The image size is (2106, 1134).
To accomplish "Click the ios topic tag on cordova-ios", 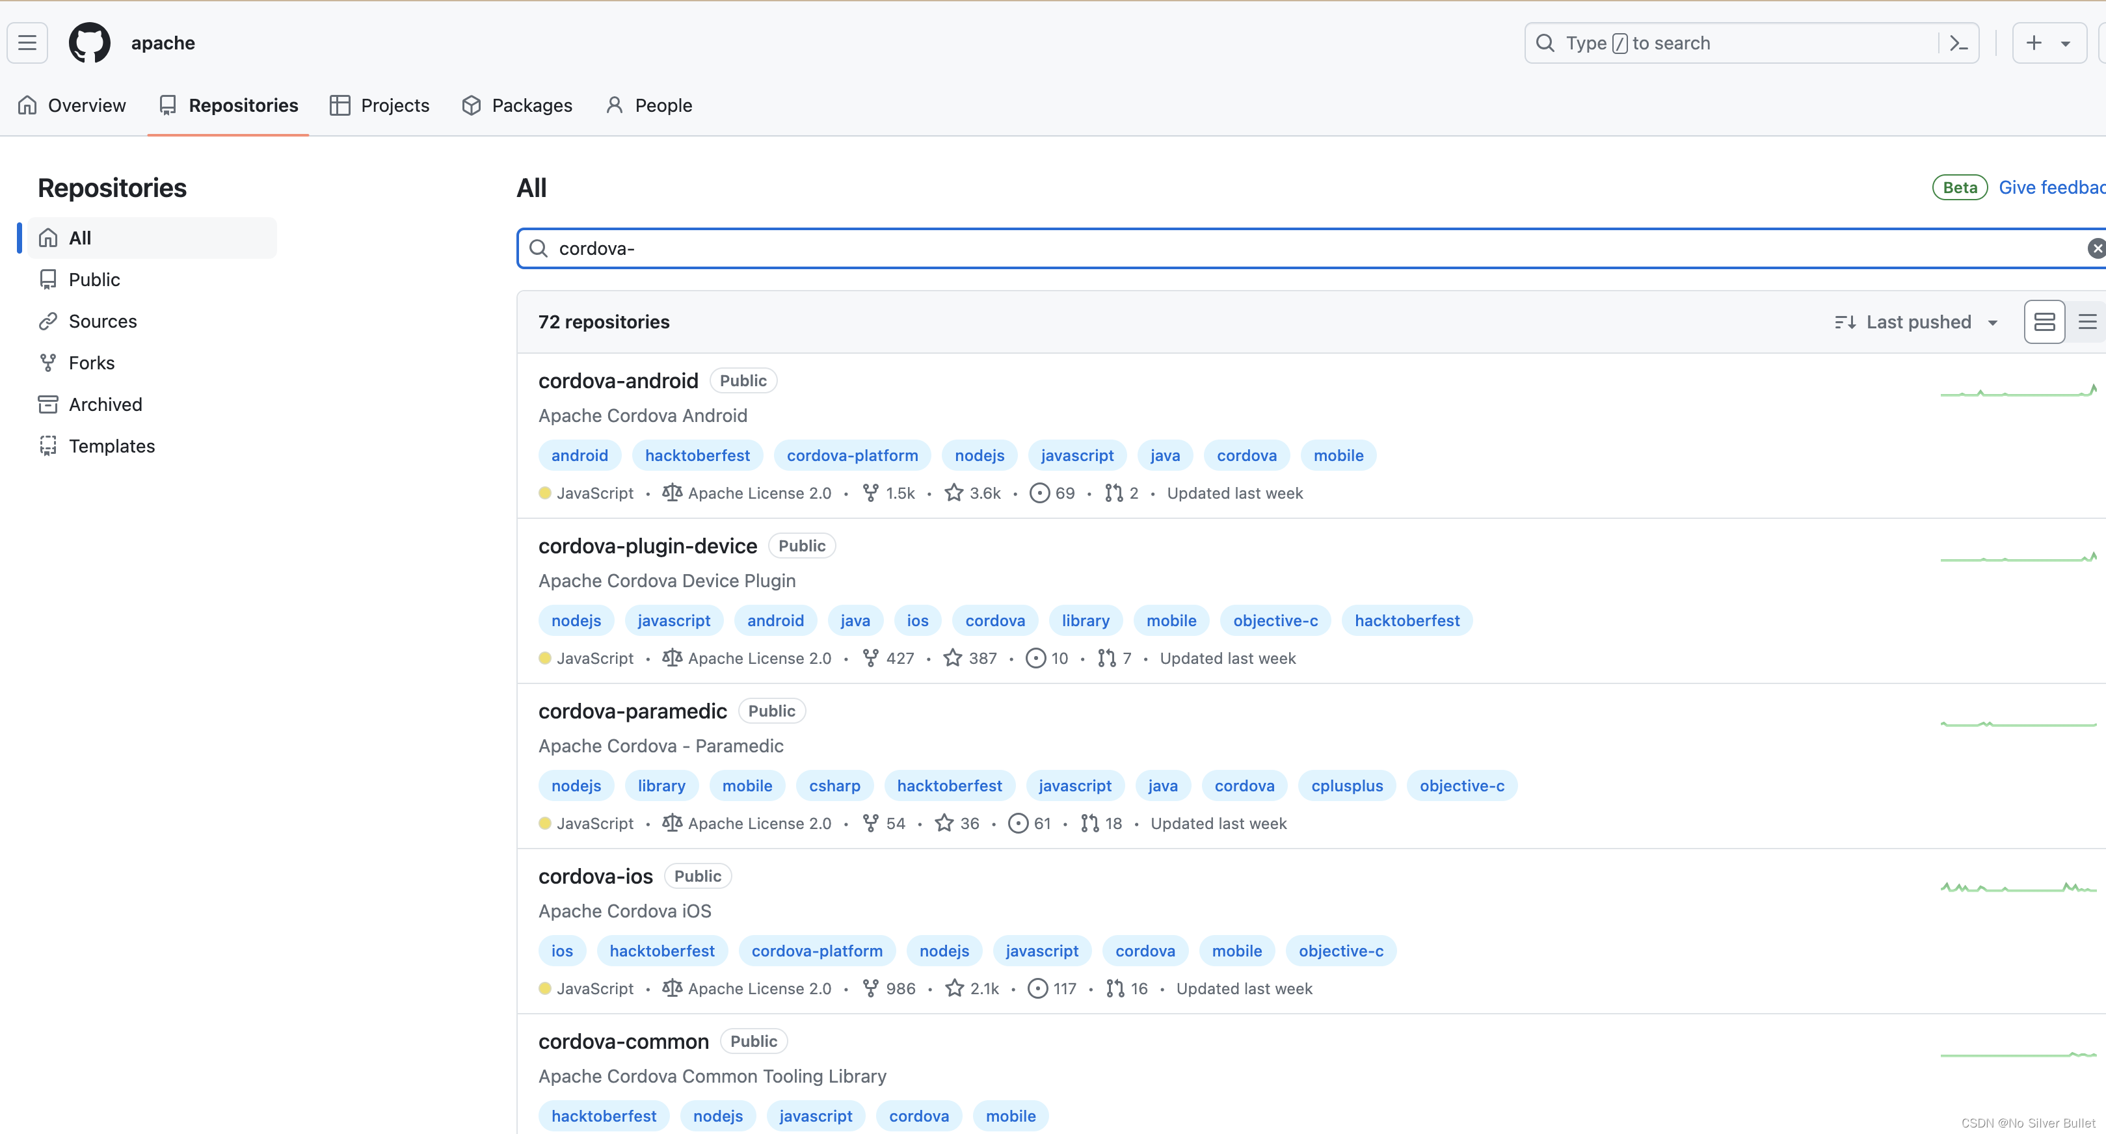I will tap(562, 951).
